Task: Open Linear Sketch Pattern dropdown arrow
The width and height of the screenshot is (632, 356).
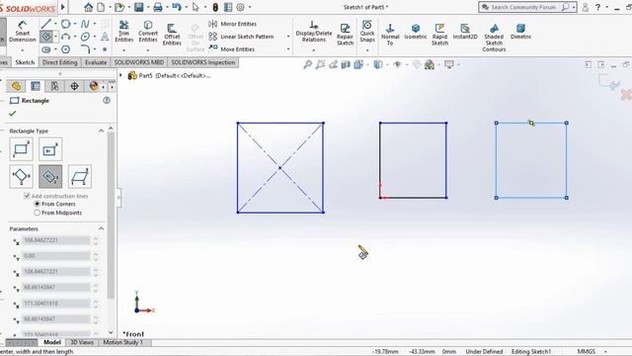Action: [x=288, y=37]
